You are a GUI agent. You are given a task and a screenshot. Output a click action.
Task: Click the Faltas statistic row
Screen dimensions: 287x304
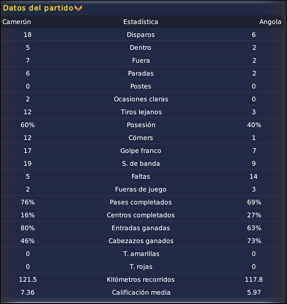(142, 176)
